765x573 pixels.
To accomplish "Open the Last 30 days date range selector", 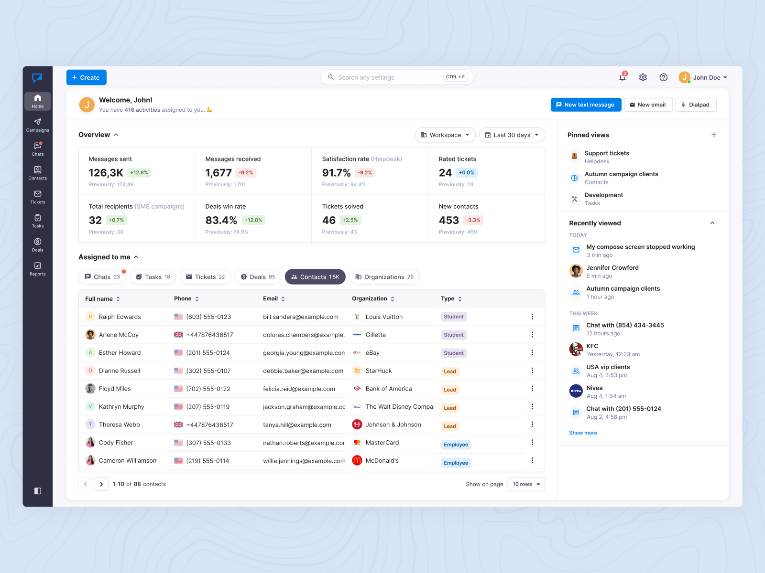I will click(512, 135).
